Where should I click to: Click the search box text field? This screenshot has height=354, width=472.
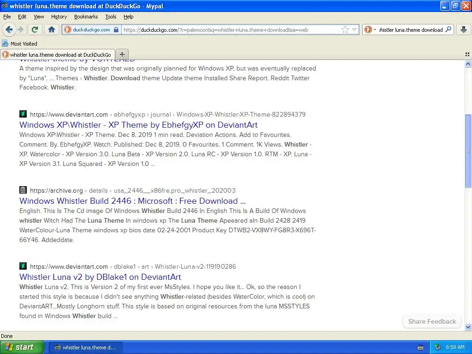pyautogui.click(x=411, y=30)
